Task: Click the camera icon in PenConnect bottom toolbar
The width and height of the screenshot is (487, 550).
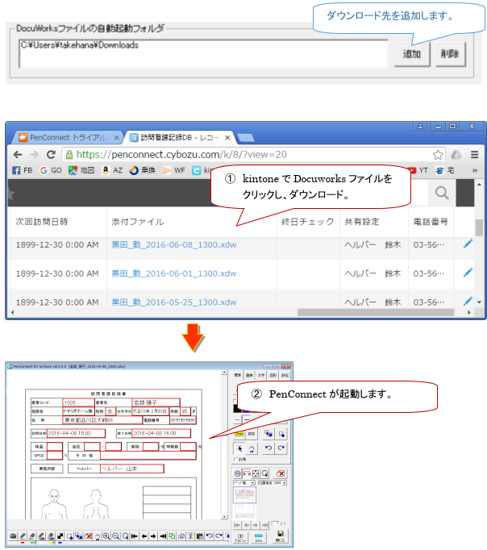Action: coord(13,536)
